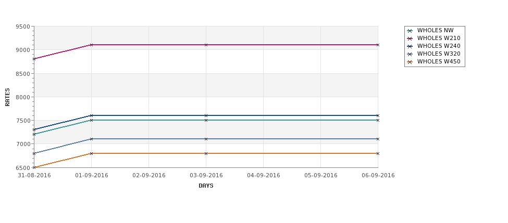
Task: Click the WHOLES NW legend marker icon
Action: point(410,31)
